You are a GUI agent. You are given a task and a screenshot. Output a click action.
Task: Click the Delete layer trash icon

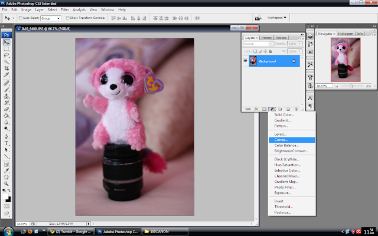[x=296, y=109]
